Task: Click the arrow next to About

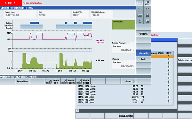Action: coord(134,81)
